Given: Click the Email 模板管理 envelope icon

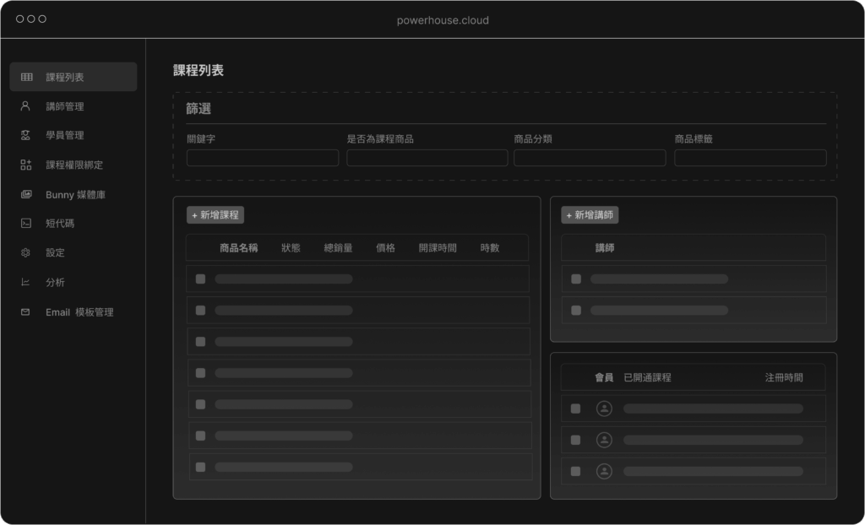Looking at the screenshot, I should click(x=26, y=311).
